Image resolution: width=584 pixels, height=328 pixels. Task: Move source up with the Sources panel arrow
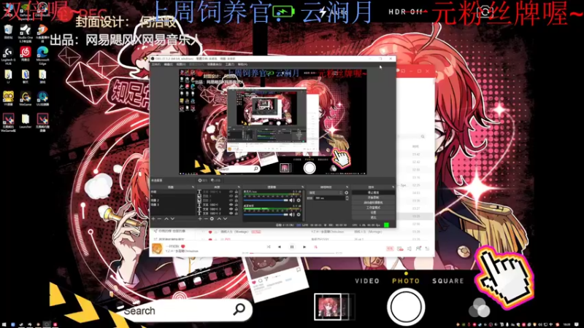coord(219,219)
